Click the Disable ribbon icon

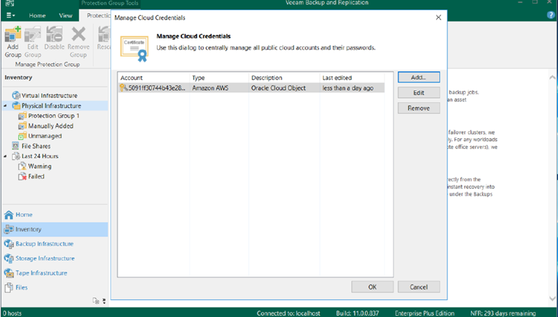pyautogui.click(x=54, y=38)
